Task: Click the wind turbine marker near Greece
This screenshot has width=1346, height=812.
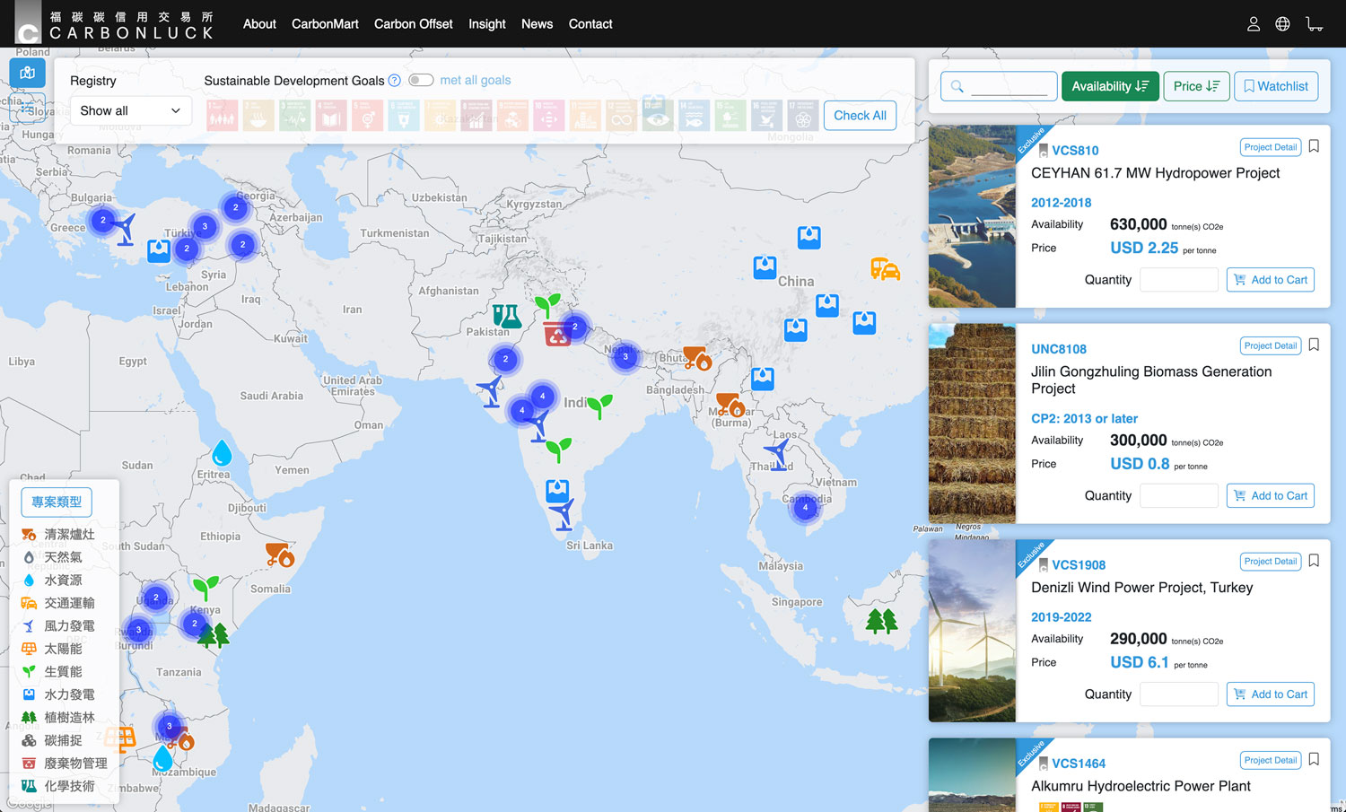Action: click(125, 229)
